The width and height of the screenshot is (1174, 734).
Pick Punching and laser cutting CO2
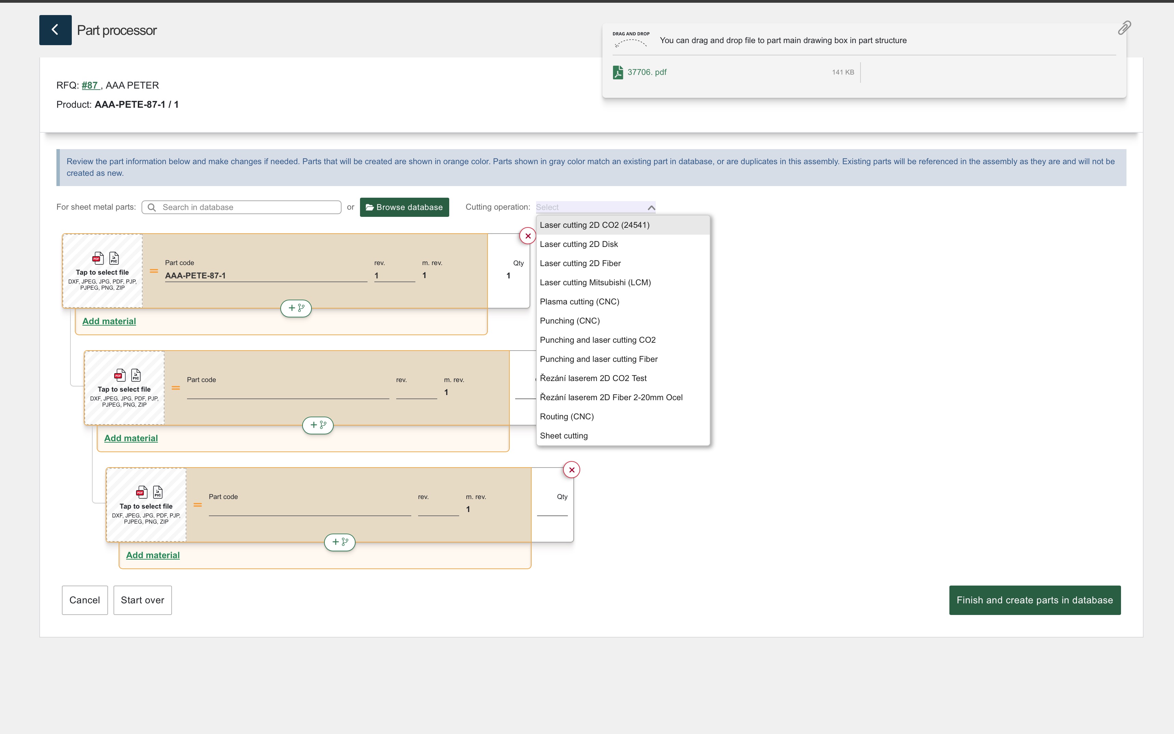pyautogui.click(x=597, y=340)
